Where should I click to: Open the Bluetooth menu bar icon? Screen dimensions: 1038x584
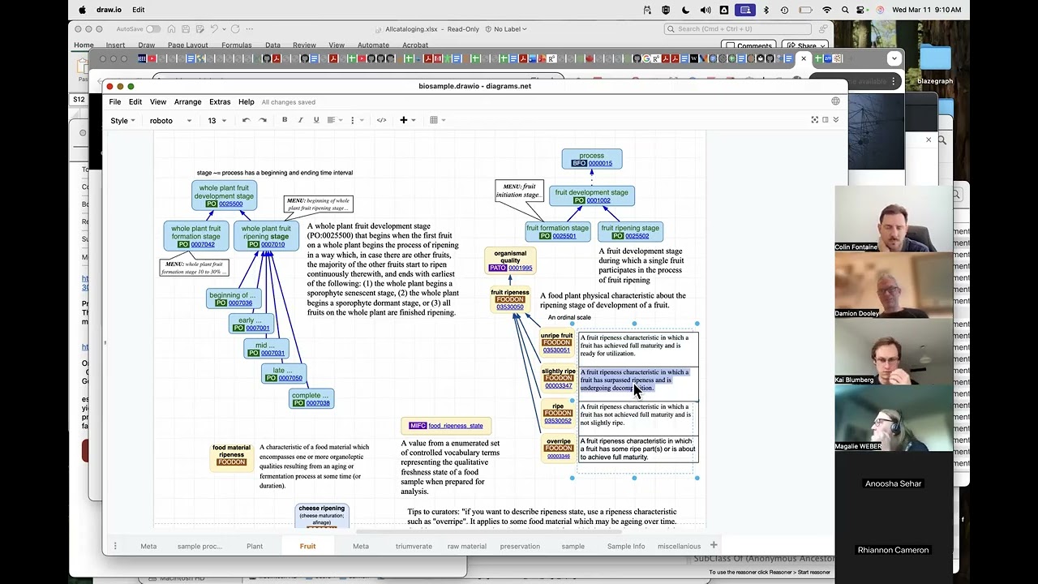[766, 10]
